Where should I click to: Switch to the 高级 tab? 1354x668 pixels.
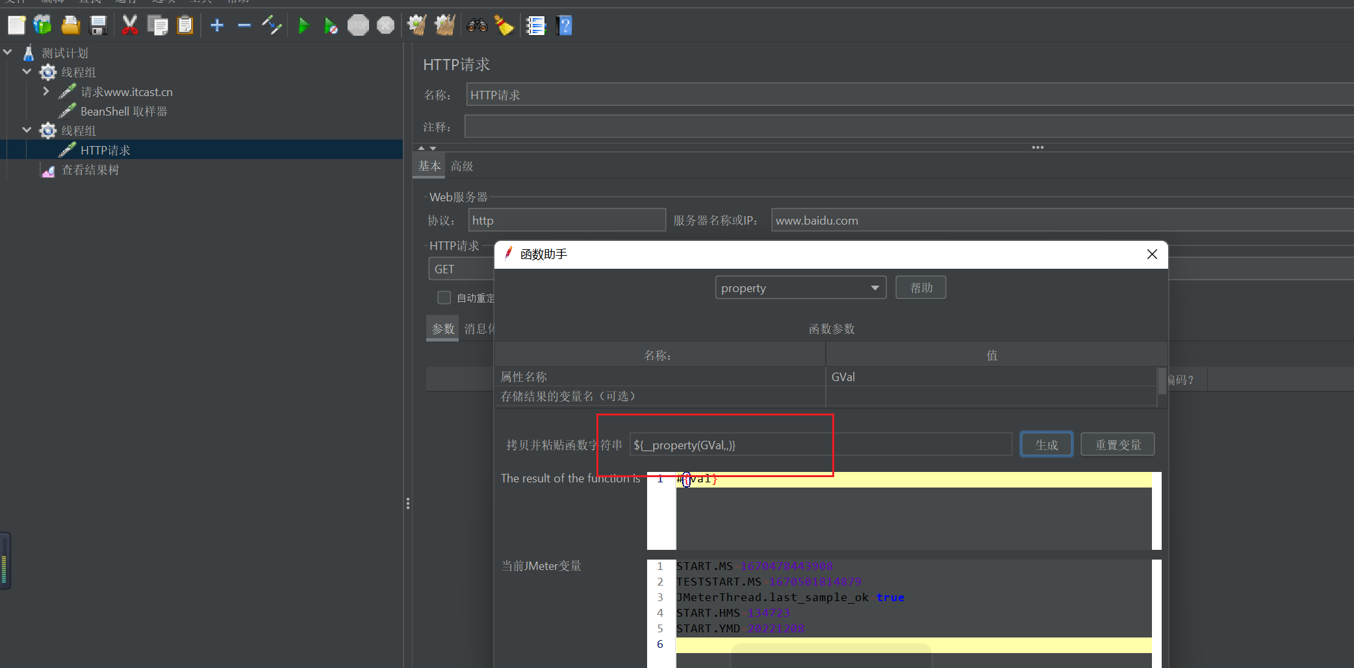[x=462, y=166]
